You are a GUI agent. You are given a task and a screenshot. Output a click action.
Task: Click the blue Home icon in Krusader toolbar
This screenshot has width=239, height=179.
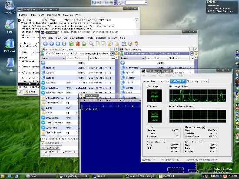pos(58,44)
